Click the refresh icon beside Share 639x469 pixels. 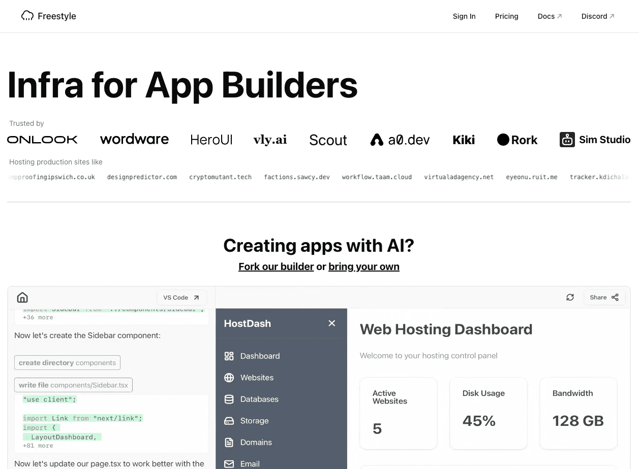click(x=570, y=297)
